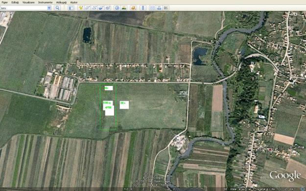
Task: Select the ruler tool
Action: (x=143, y=8)
